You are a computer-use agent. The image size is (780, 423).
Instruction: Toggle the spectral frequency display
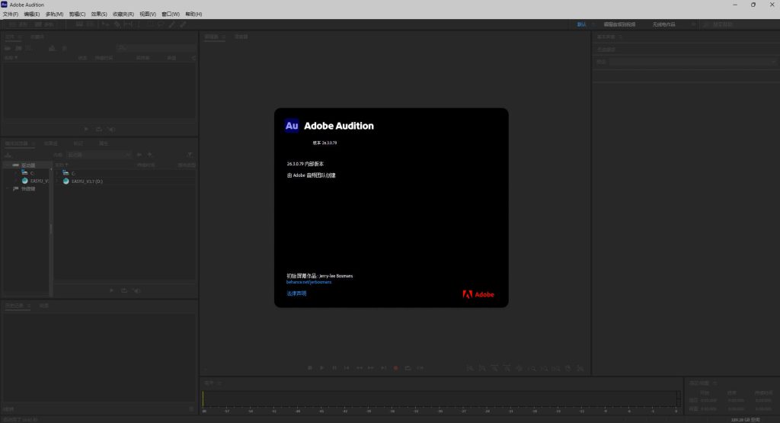point(79,24)
